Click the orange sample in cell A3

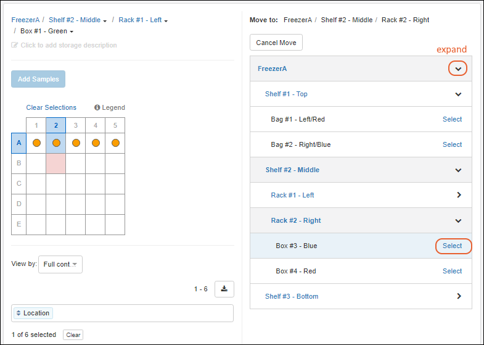point(76,143)
